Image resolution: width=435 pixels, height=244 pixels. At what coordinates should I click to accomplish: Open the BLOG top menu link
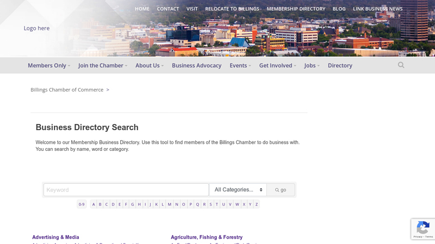339,9
